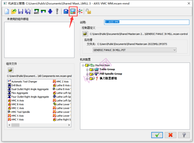Select the 换刀装置群组 tree label
The width and height of the screenshot is (194, 143).
coord(108,78)
